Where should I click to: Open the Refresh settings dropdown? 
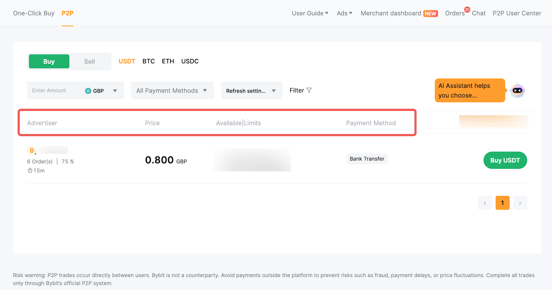pos(252,91)
